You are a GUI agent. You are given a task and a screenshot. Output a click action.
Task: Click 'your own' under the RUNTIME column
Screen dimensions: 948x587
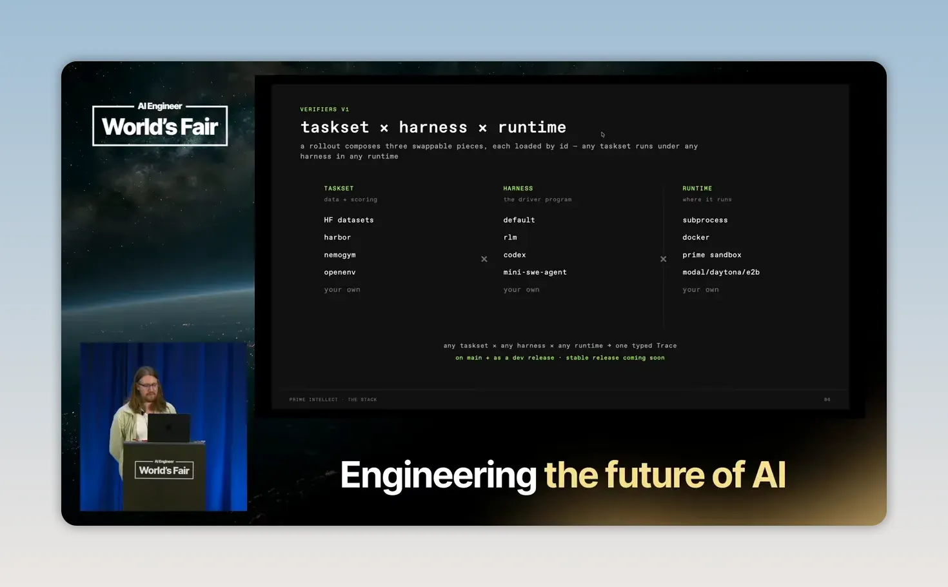[x=700, y=290]
